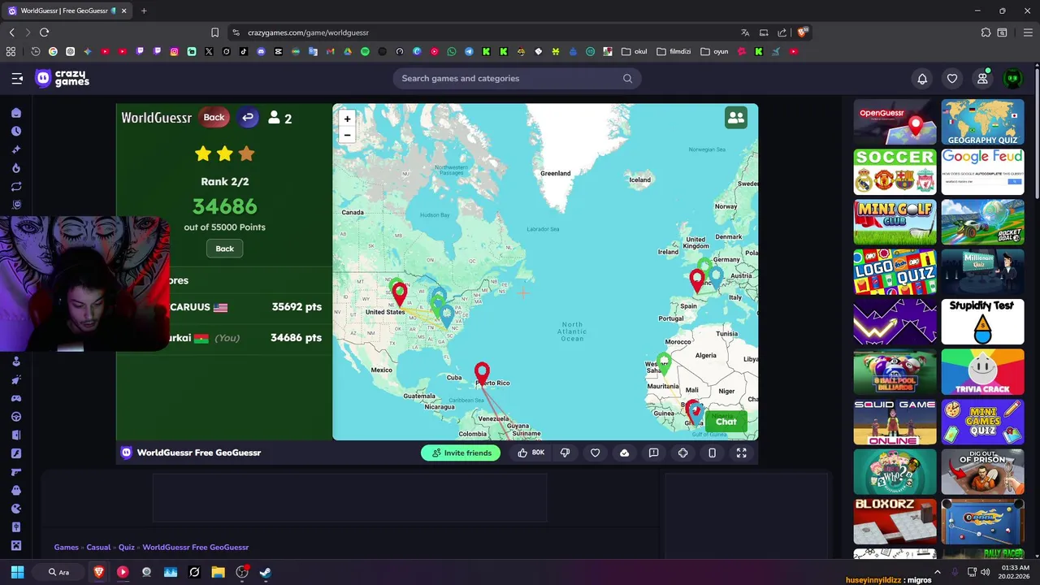The image size is (1040, 585).
Task: Open the filmdizi bookmarks folder
Action: click(674, 51)
